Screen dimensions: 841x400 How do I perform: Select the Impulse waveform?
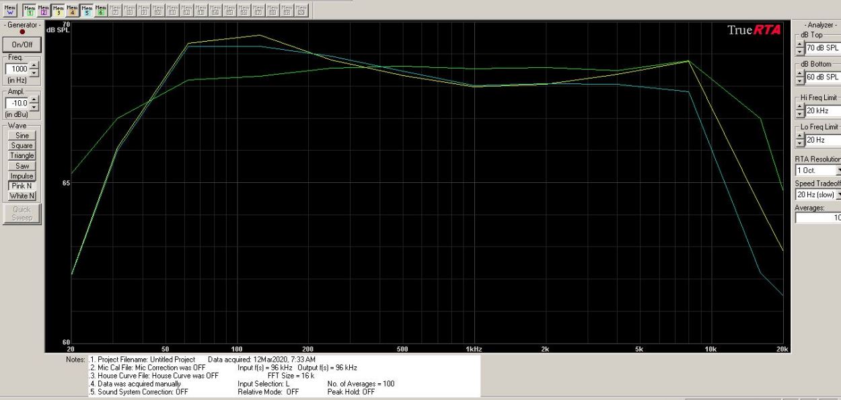[22, 175]
